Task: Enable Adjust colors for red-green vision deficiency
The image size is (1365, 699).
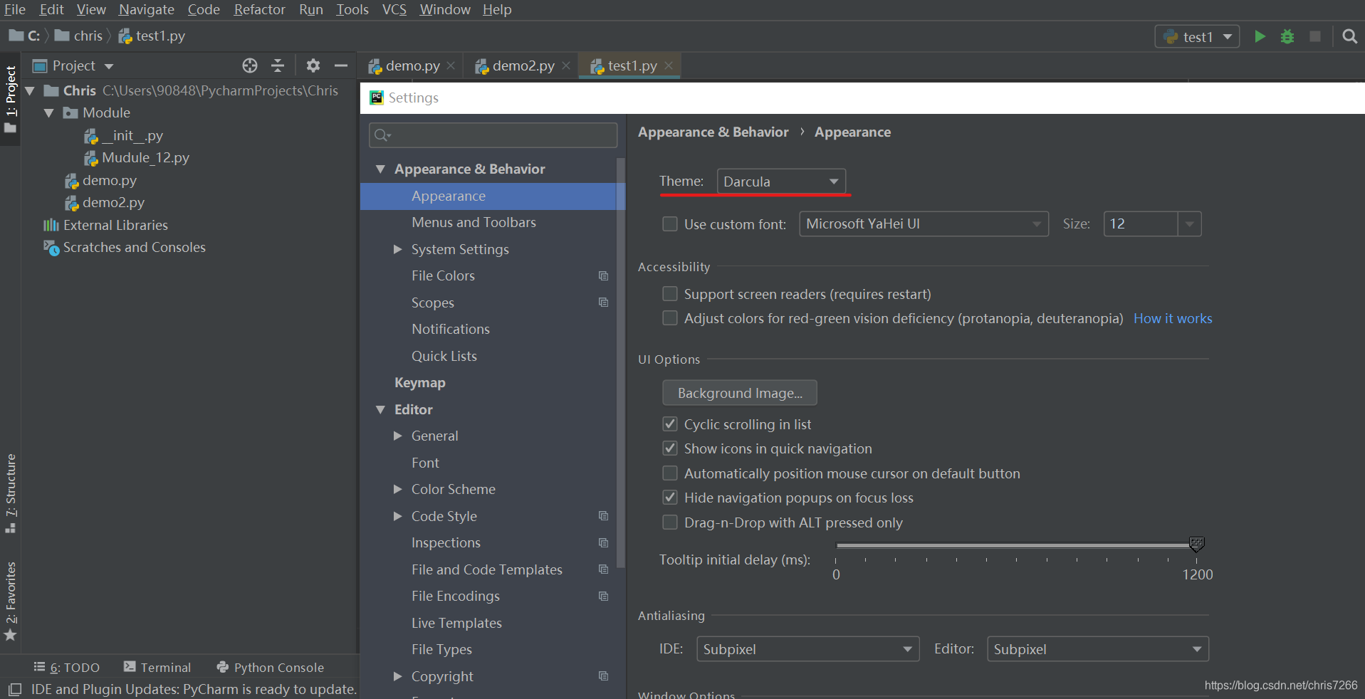Action: pos(670,318)
